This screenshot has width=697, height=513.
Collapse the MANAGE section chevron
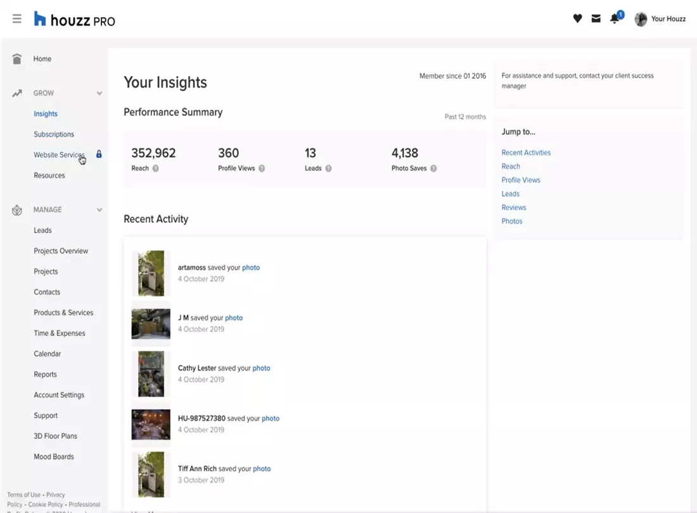coord(99,210)
